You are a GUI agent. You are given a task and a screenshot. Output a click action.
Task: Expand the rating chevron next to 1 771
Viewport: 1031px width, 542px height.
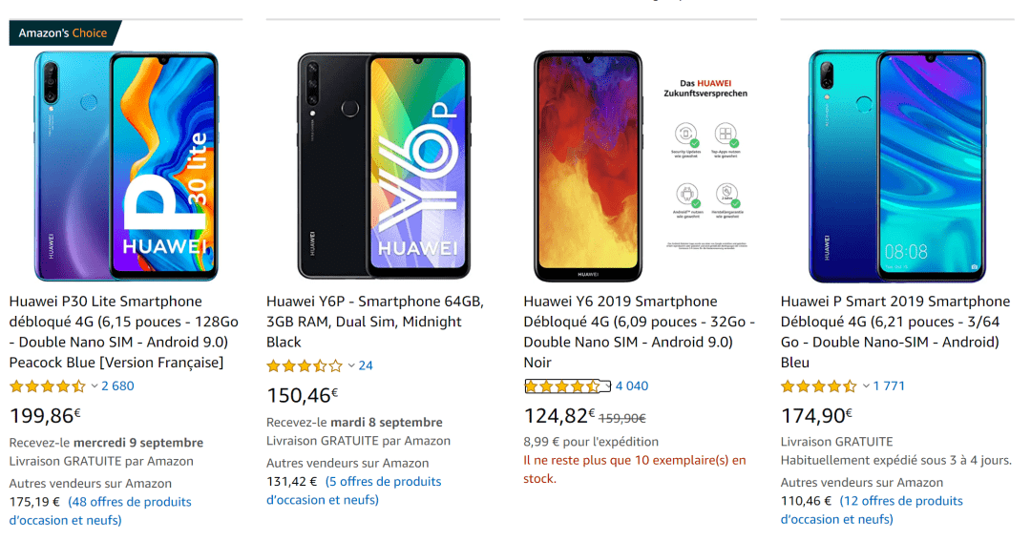866,386
